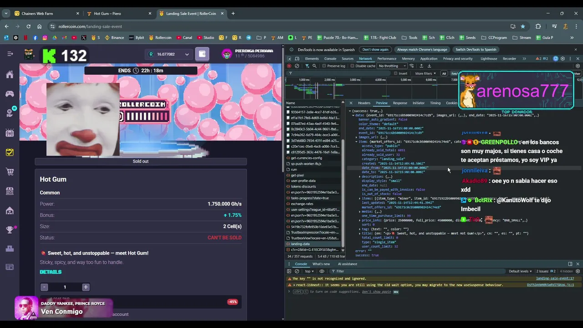Clear the network log
The width and height of the screenshot is (583, 328).
click(297, 66)
